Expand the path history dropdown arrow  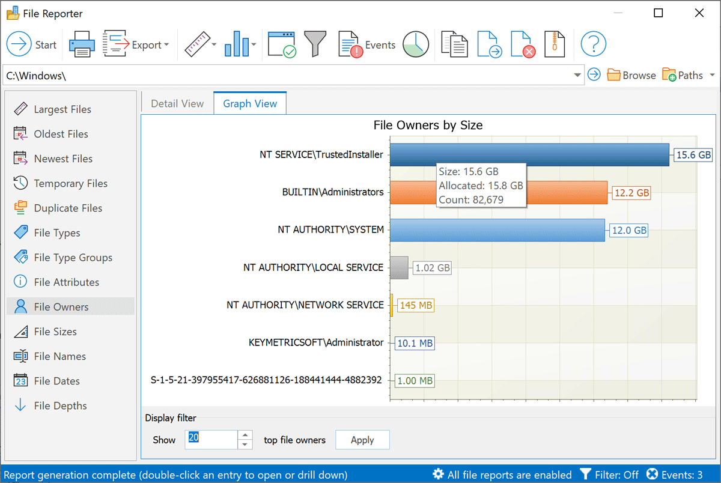[577, 76]
